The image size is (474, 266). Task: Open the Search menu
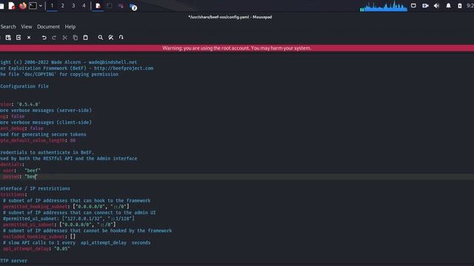pos(8,27)
